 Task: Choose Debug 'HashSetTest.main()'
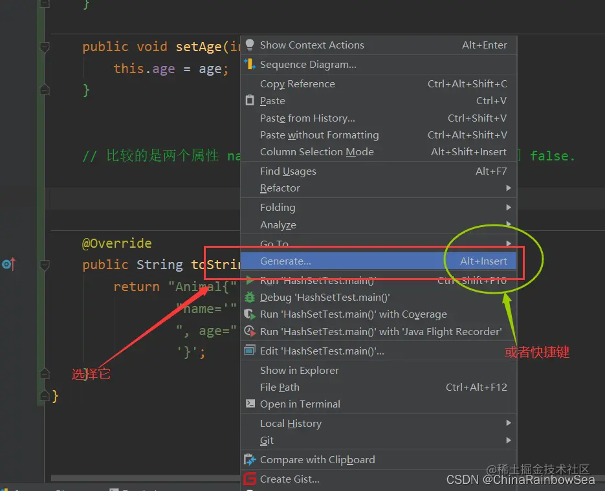[379, 298]
